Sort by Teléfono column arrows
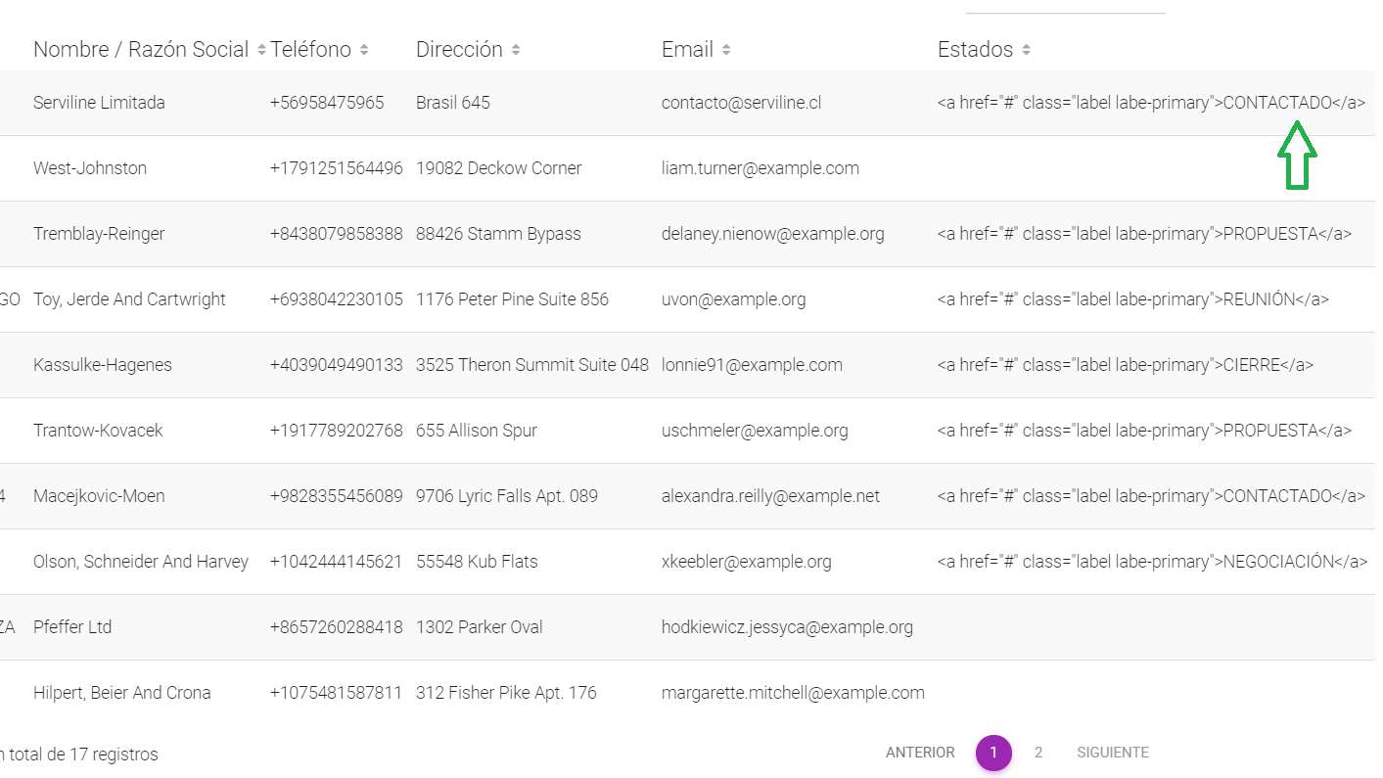The width and height of the screenshot is (1383, 778). 364,50
